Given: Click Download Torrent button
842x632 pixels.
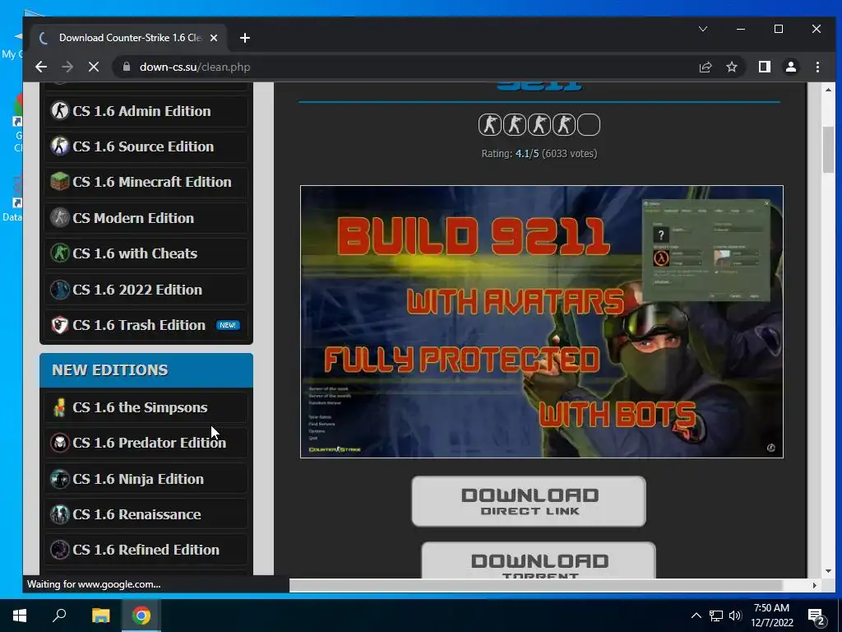Looking at the screenshot, I should click(x=539, y=560).
